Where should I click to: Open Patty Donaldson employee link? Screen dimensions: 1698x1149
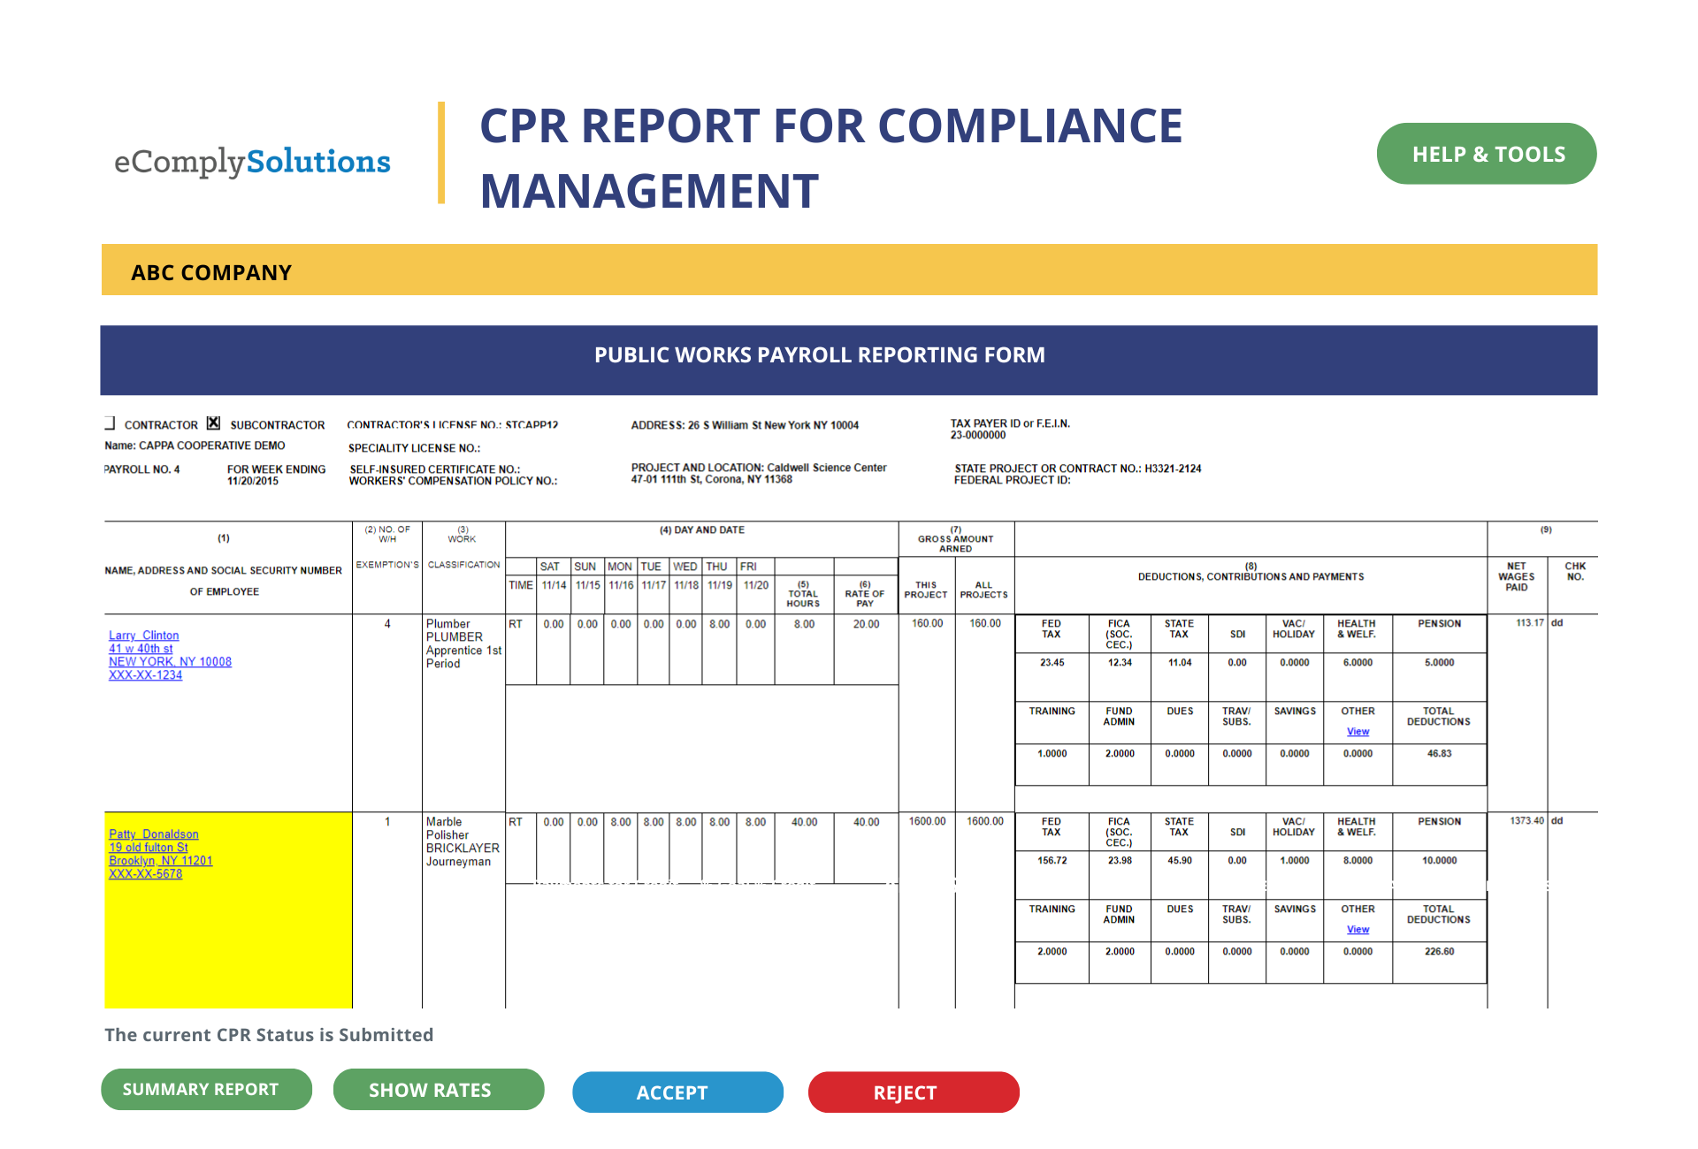[153, 834]
